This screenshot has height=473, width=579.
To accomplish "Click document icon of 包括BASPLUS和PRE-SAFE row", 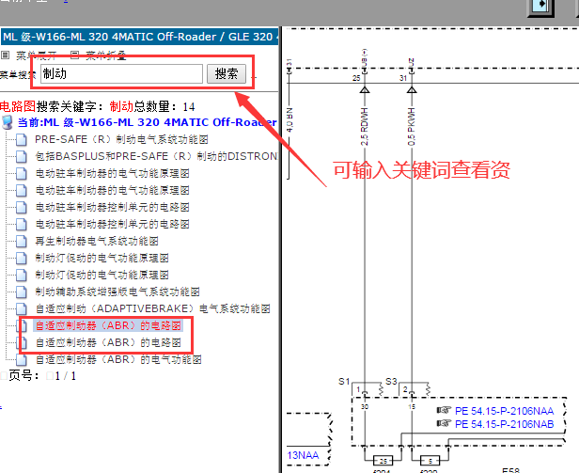I will [22, 156].
